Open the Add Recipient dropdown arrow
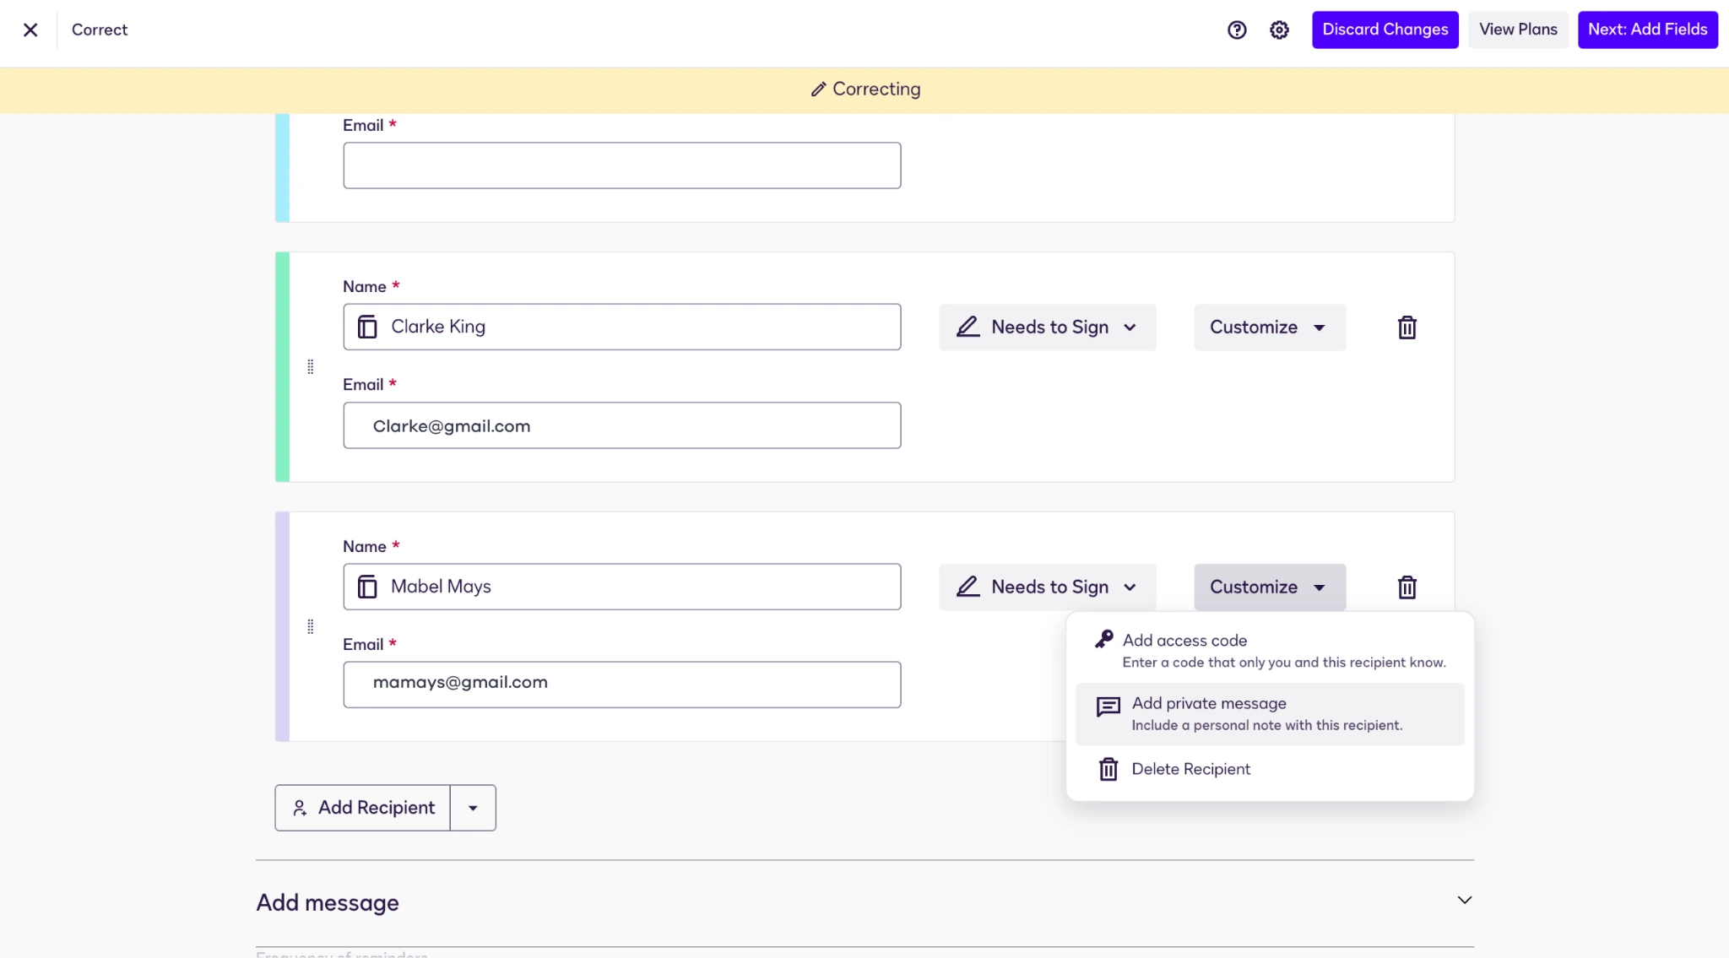Screen dimensions: 1729x958 473,808
